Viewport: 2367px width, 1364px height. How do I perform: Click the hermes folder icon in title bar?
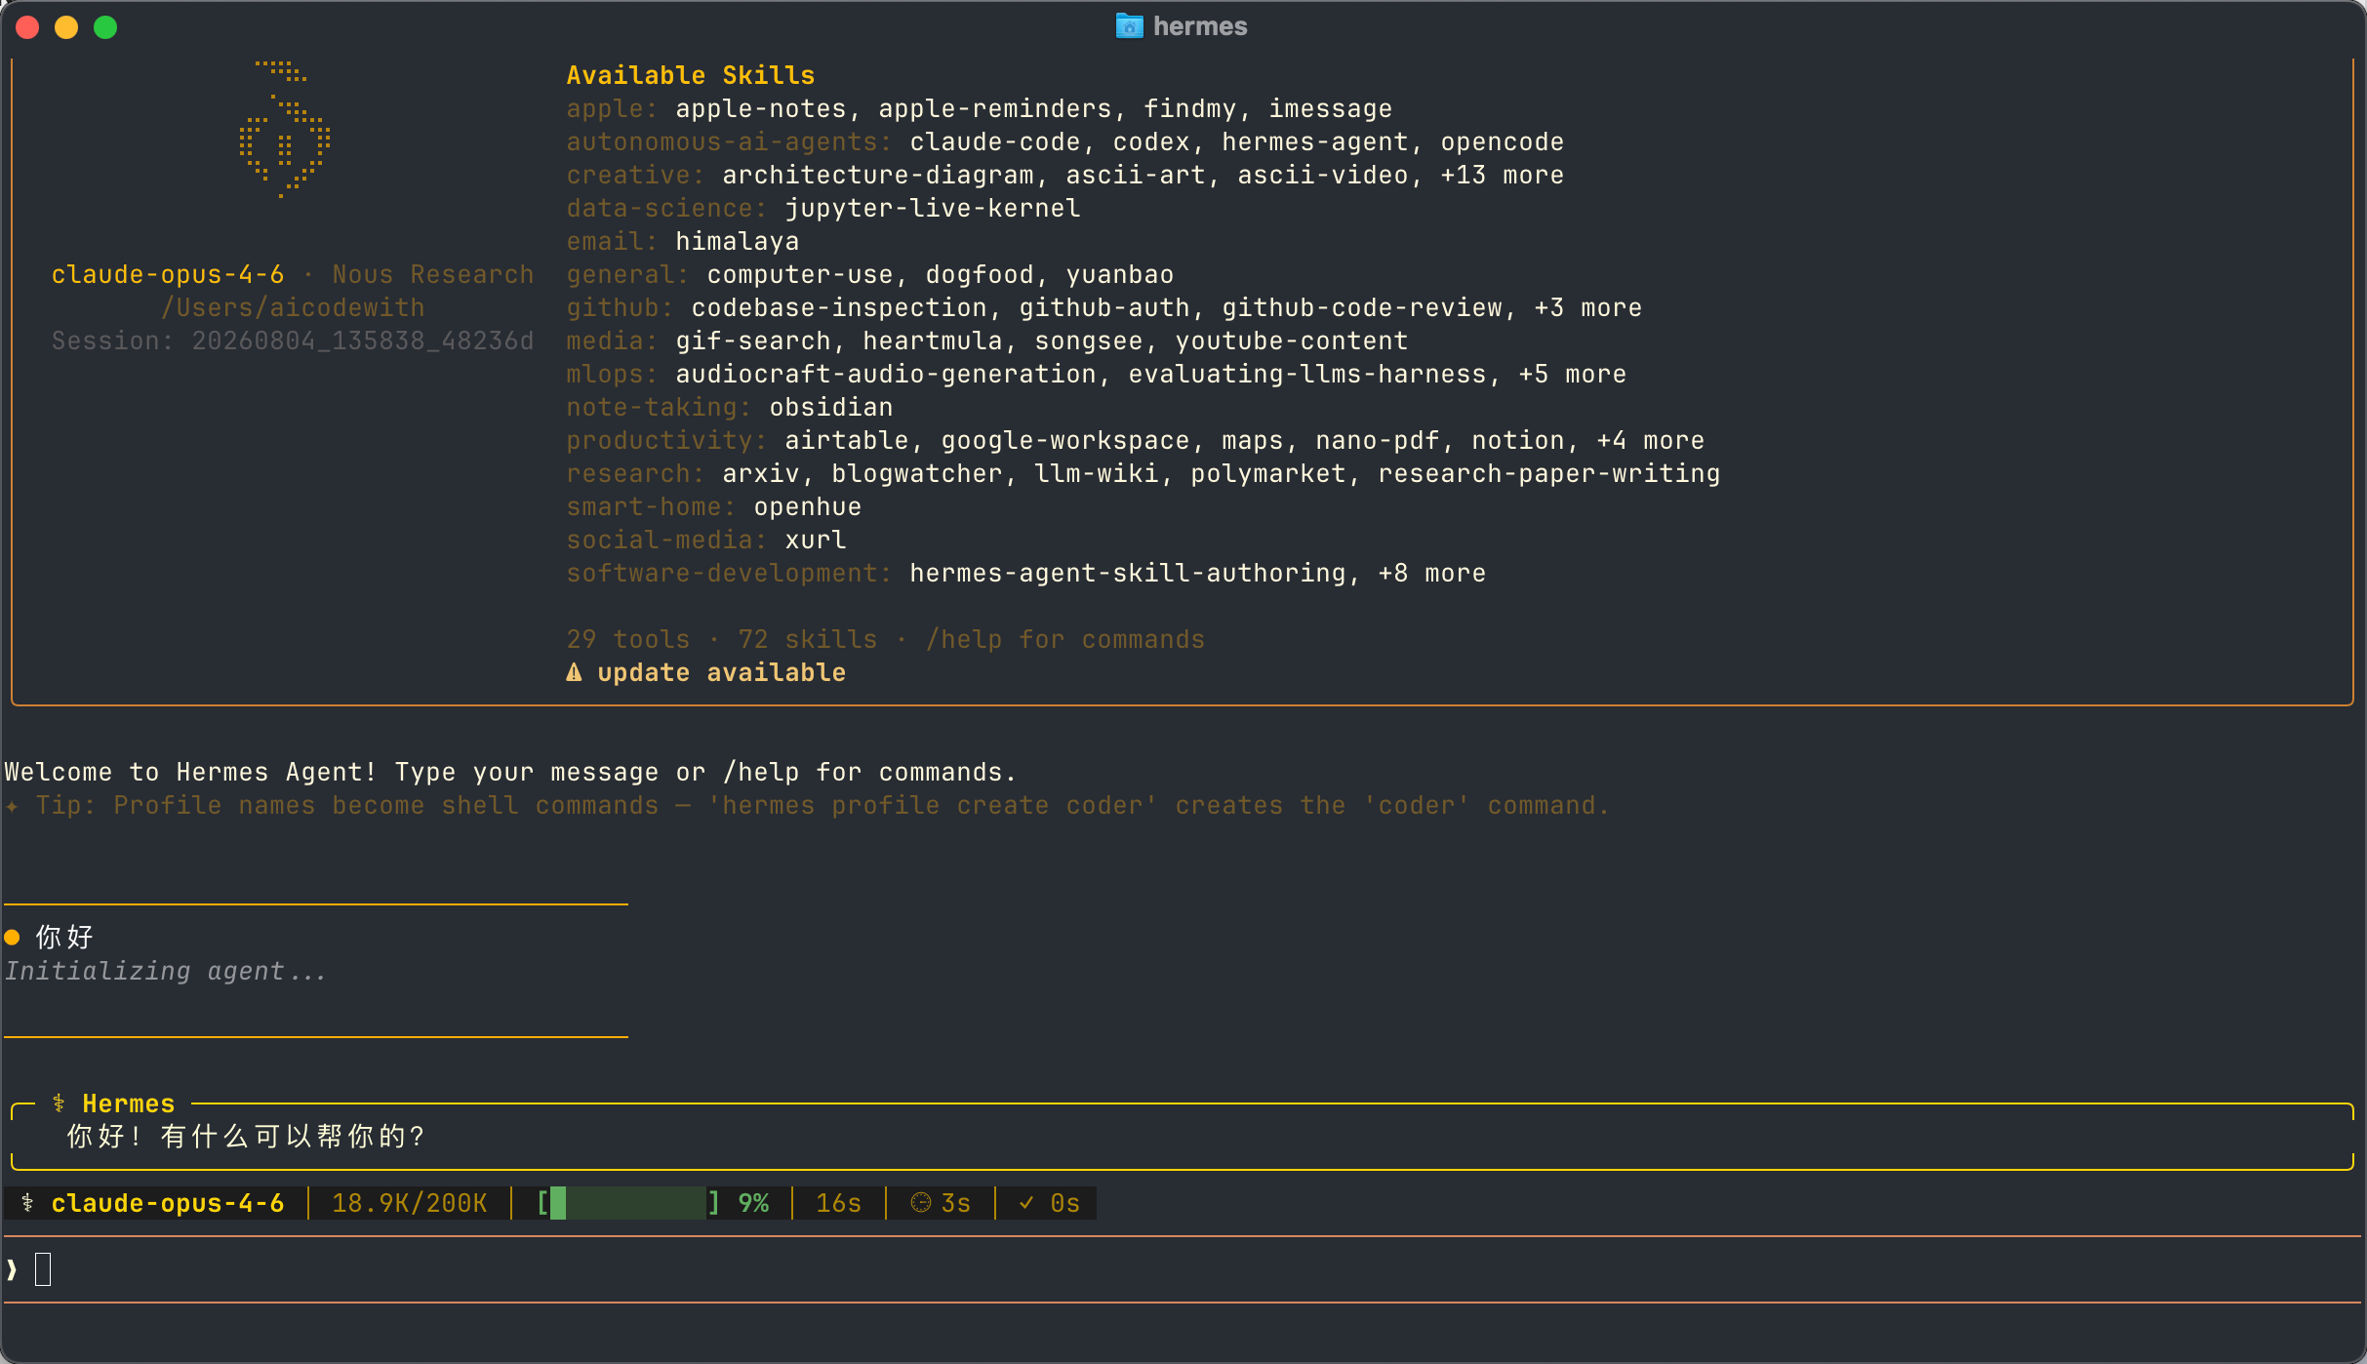point(1129,26)
